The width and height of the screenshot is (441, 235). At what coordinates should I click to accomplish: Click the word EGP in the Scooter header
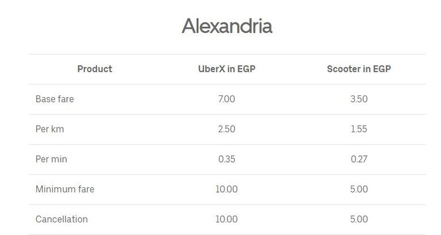coord(381,69)
